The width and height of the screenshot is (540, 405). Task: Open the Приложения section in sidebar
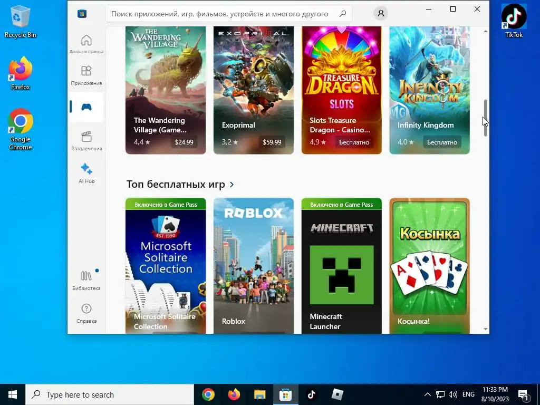[x=86, y=75]
